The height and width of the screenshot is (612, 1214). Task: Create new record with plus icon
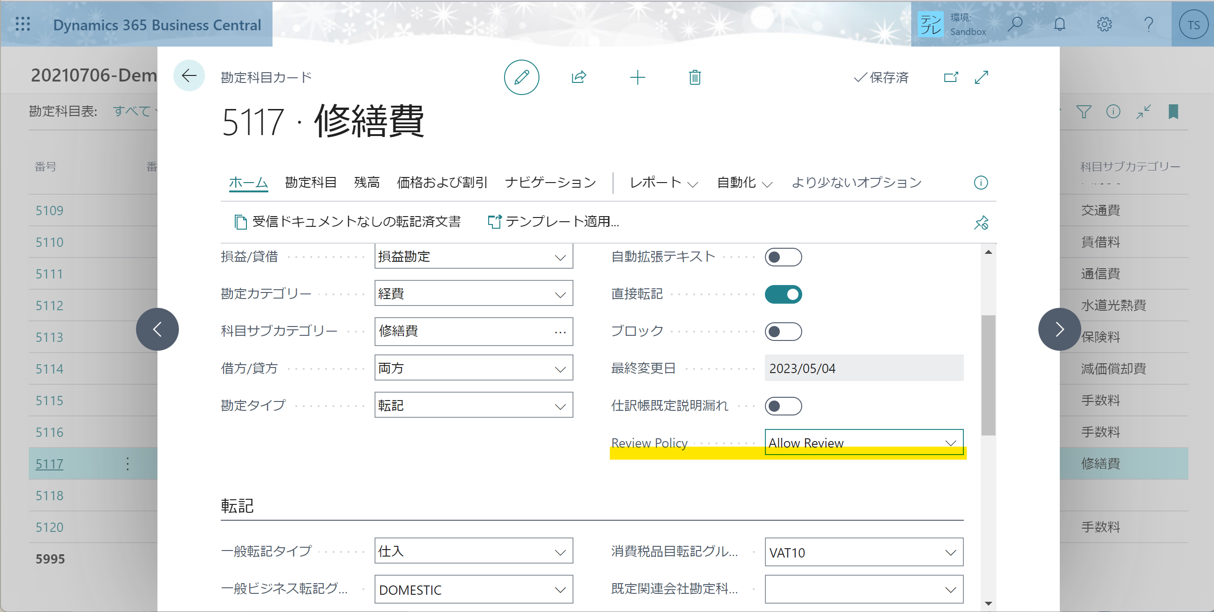tap(637, 77)
